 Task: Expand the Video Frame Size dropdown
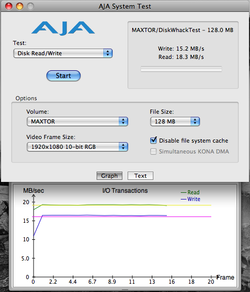point(77,147)
